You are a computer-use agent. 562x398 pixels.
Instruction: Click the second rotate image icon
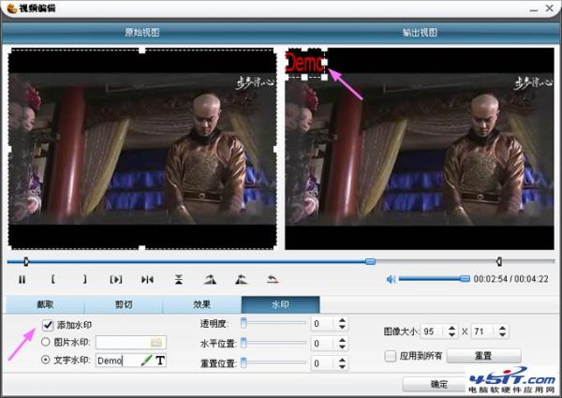[242, 279]
